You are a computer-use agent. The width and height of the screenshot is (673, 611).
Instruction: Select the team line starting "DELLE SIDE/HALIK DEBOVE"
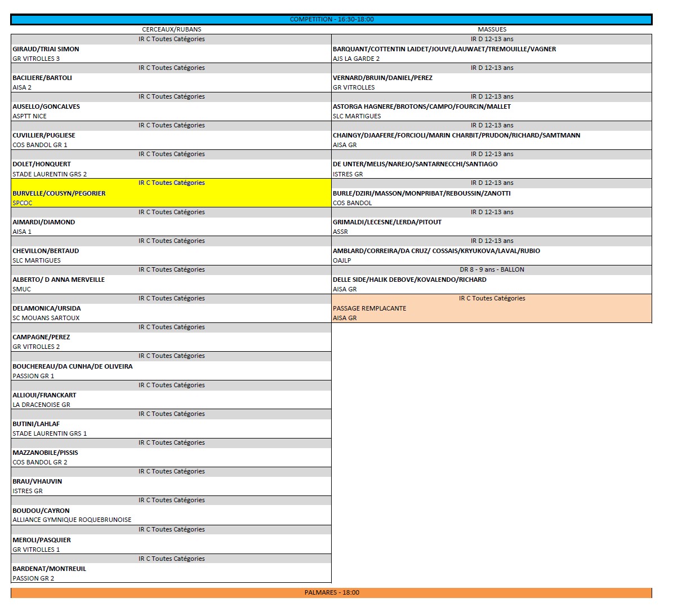[x=409, y=280]
